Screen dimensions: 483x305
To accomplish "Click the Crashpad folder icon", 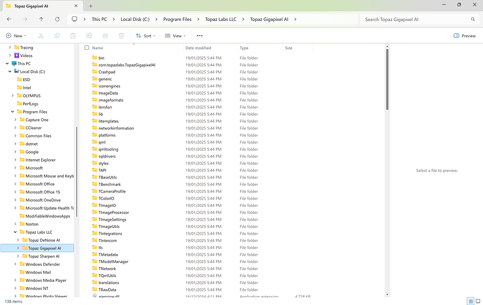I will (x=94, y=71).
